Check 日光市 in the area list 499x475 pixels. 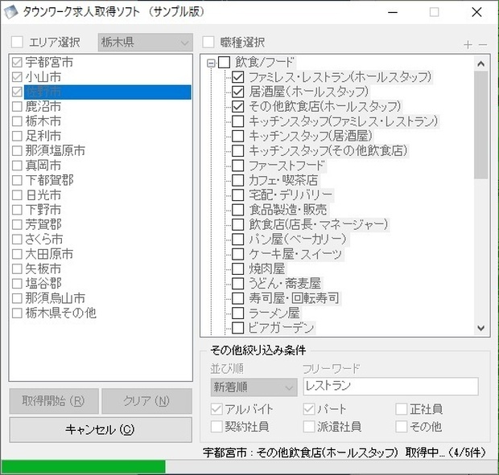[x=17, y=195]
